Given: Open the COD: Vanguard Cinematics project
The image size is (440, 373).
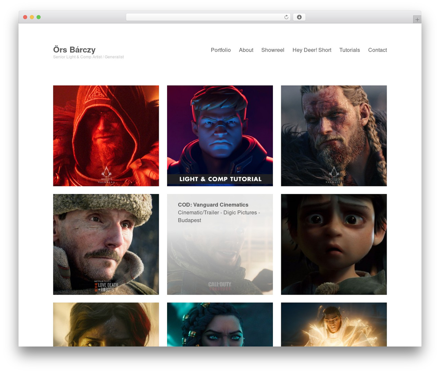Looking at the screenshot, I should coord(220,244).
